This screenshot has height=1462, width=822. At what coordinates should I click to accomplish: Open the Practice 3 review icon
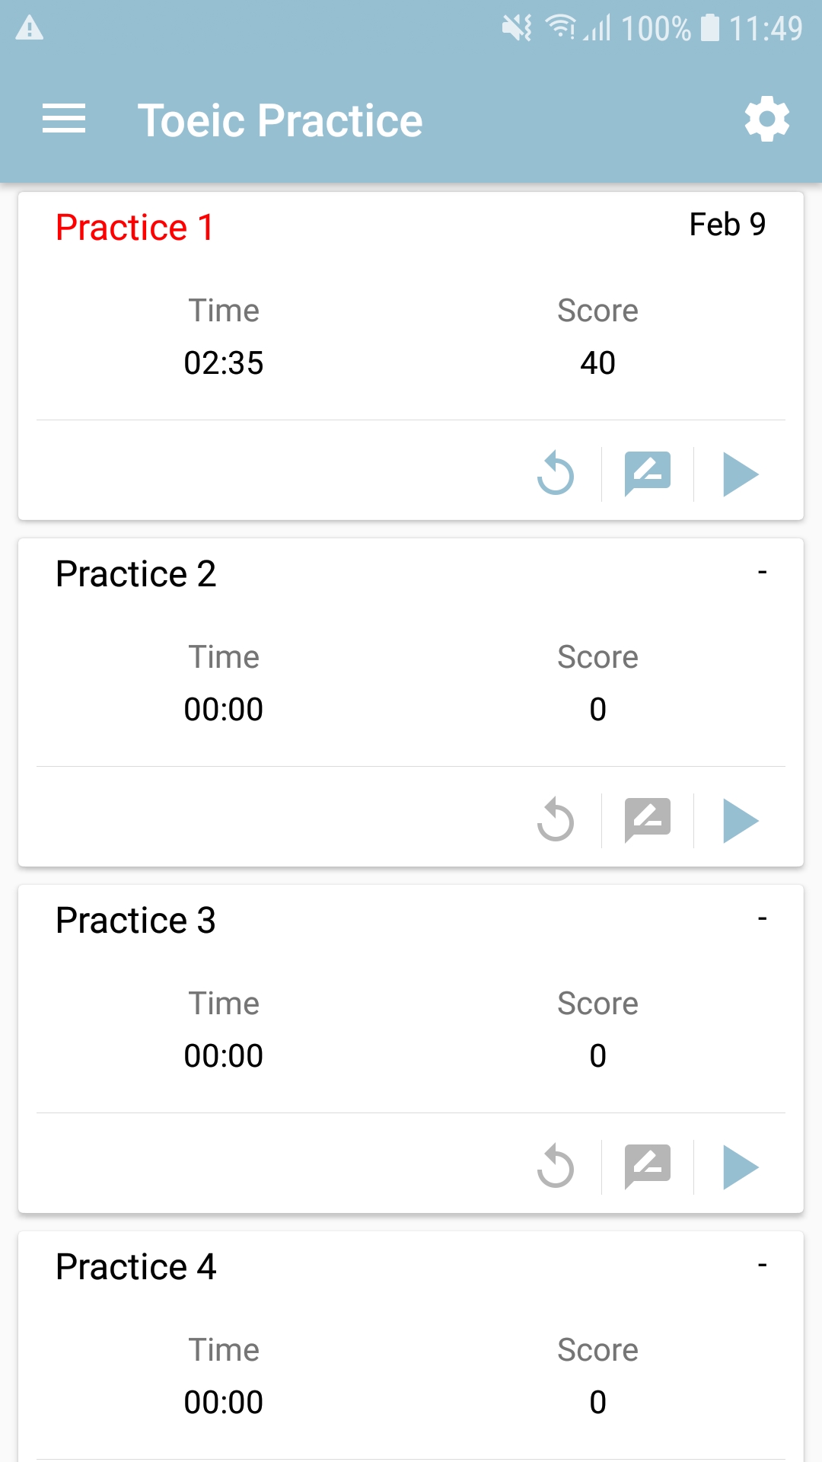click(x=648, y=1167)
